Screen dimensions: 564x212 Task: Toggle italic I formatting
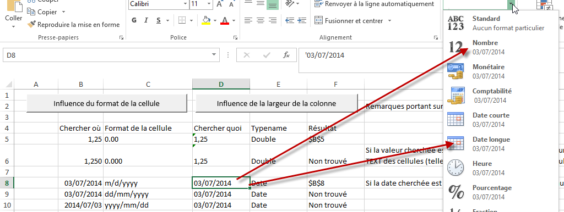[146, 20]
